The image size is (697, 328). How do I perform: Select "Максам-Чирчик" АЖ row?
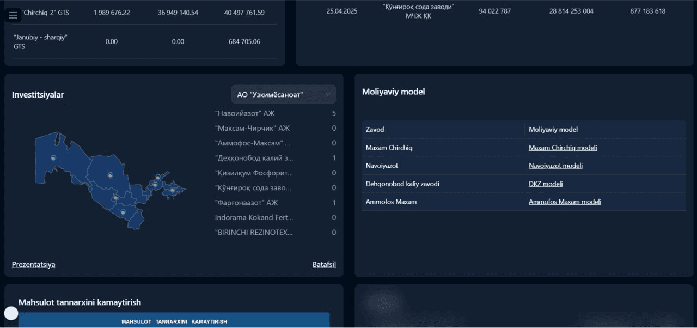pyautogui.click(x=276, y=128)
